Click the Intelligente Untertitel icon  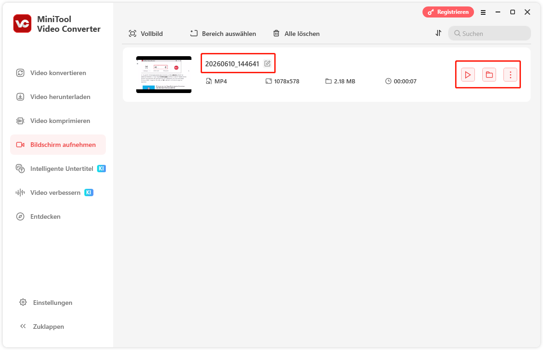coord(20,169)
